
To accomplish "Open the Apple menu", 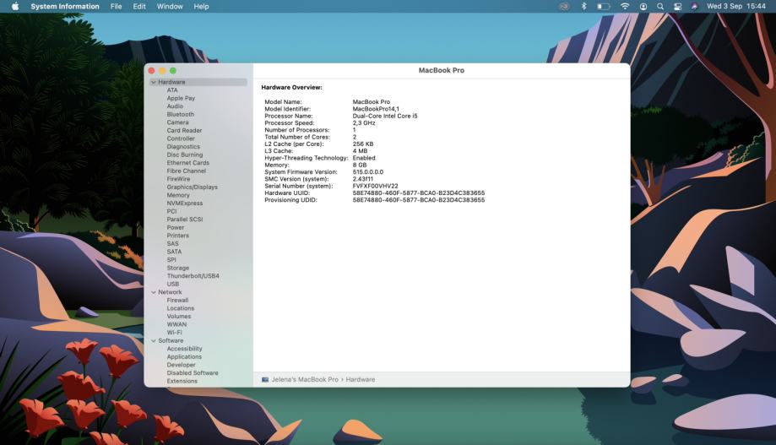I will [x=15, y=6].
